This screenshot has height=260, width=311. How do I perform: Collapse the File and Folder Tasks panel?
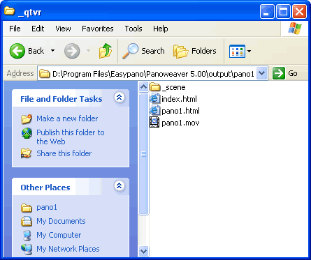click(x=120, y=98)
